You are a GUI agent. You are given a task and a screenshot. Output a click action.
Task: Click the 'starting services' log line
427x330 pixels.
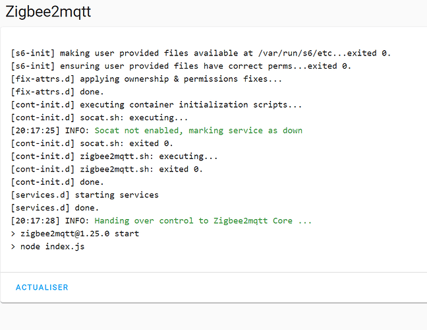[85, 195]
